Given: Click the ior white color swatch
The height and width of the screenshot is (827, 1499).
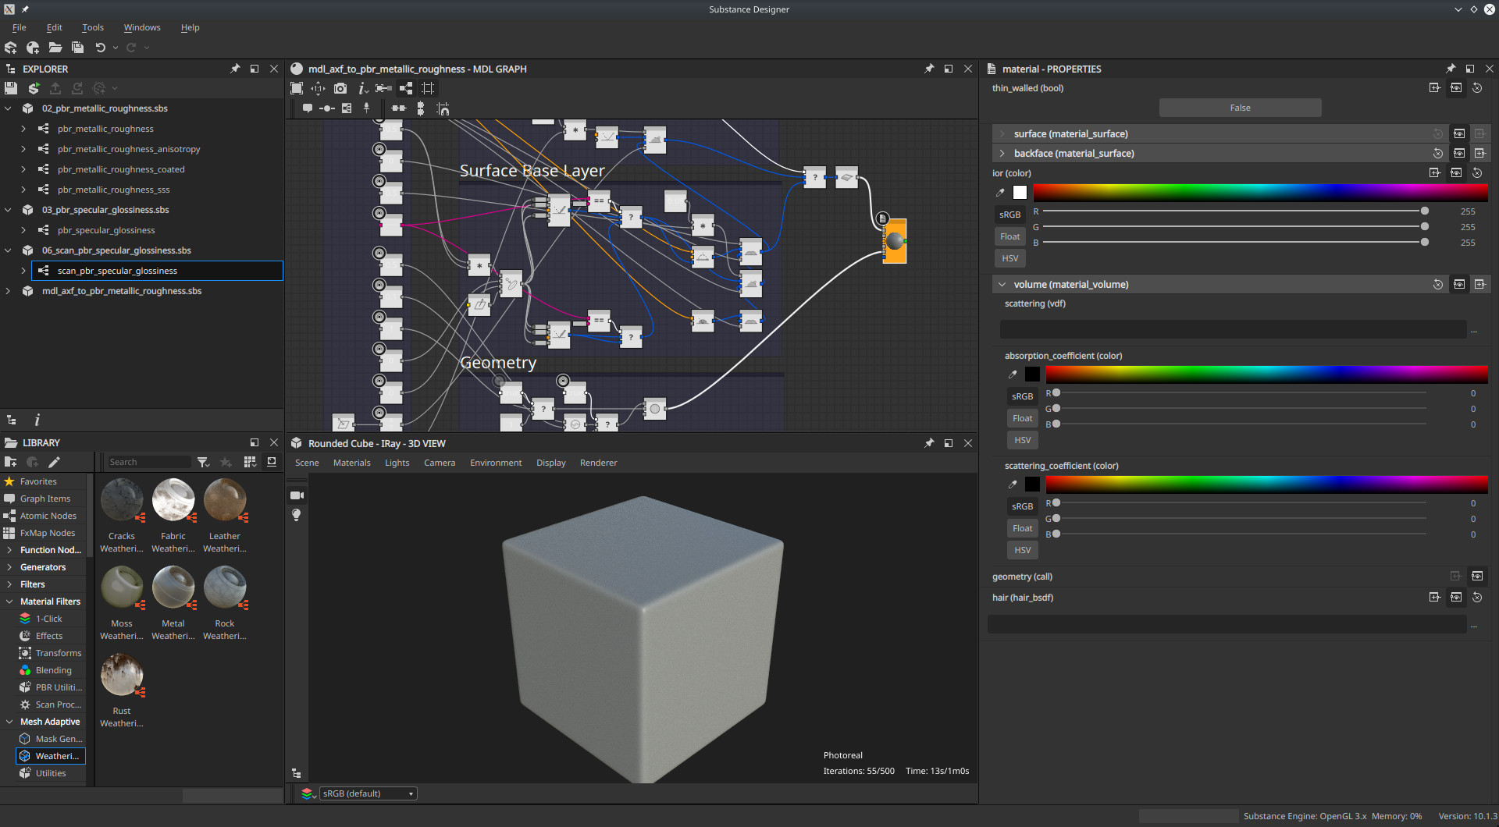Looking at the screenshot, I should coord(1020,193).
